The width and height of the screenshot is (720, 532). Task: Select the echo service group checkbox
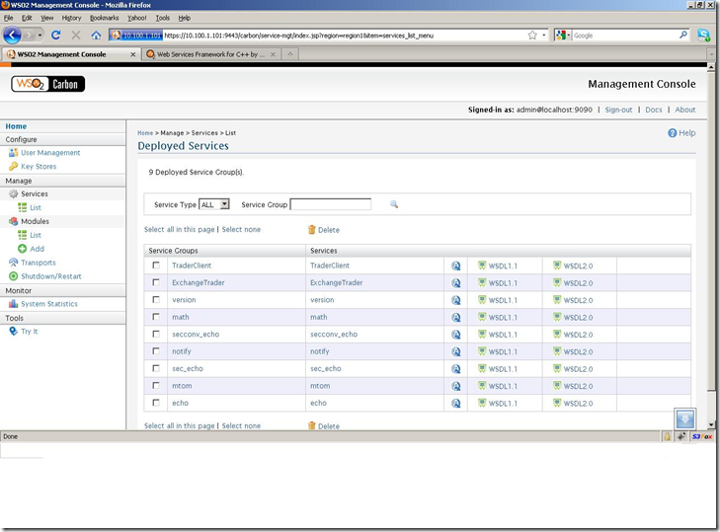[156, 403]
